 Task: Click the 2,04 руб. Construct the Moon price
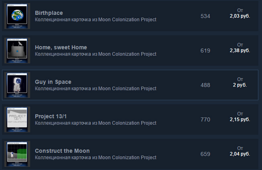coord(240,154)
